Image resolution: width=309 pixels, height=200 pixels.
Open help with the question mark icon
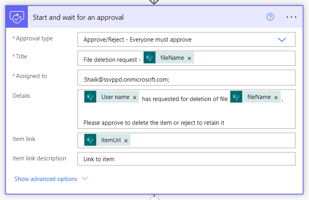tap(270, 17)
